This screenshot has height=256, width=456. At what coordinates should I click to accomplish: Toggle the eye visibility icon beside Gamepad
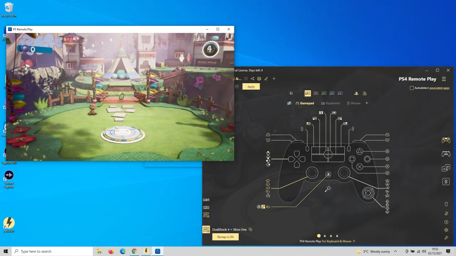pyautogui.click(x=289, y=103)
